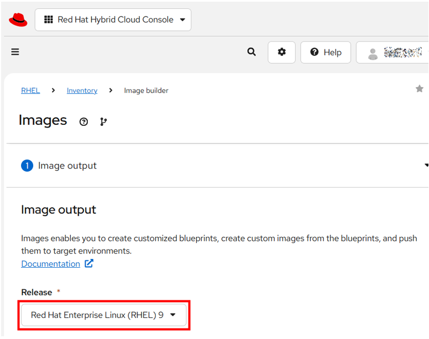Open search with the magnifier icon
This screenshot has width=429, height=339.
(252, 52)
